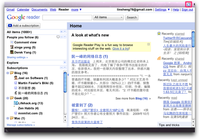199x139 pixels.
Task: Collapse the Mac folder tree node
Action: click(8, 118)
